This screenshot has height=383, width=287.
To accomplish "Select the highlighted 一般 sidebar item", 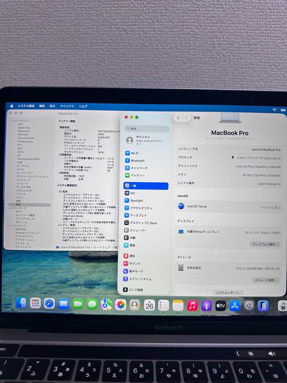I will (x=146, y=185).
